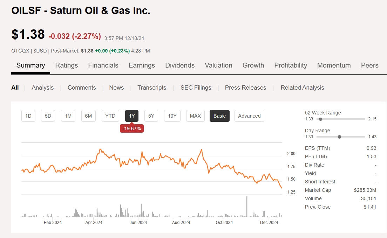Open the Transcripts section
This screenshot has width=387, height=238.
[152, 87]
